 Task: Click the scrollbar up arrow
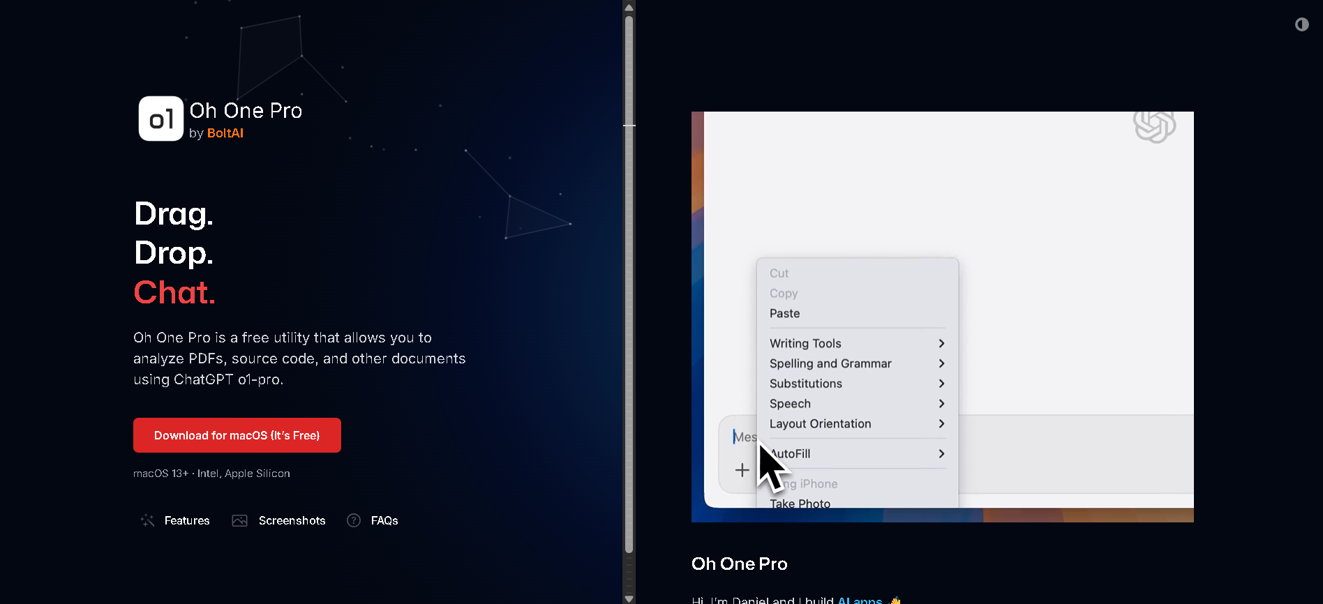(629, 8)
